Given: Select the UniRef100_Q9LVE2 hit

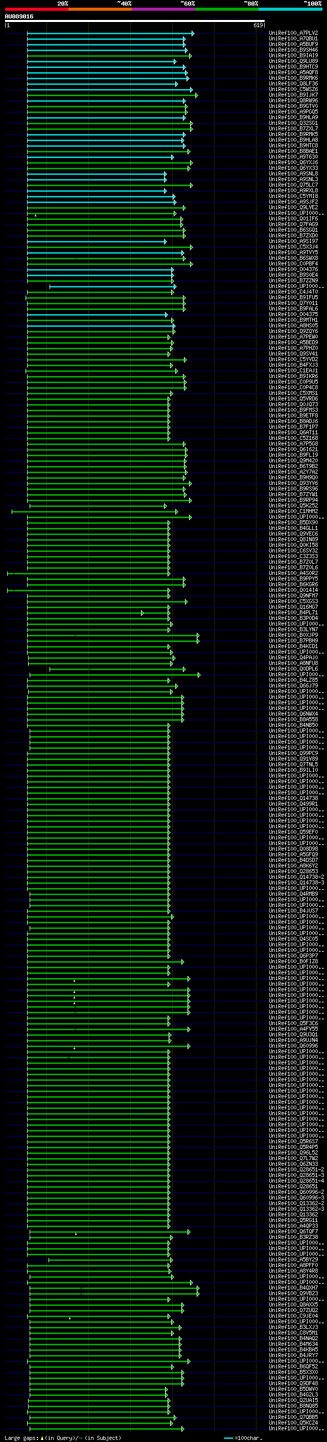Looking at the screenshot, I should tap(293, 208).
